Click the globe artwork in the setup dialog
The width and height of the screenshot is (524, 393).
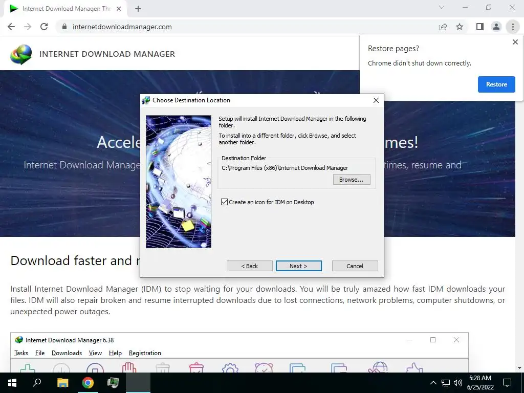[179, 182]
